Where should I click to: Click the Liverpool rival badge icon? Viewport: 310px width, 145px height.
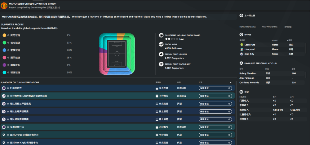pyautogui.click(x=241, y=49)
